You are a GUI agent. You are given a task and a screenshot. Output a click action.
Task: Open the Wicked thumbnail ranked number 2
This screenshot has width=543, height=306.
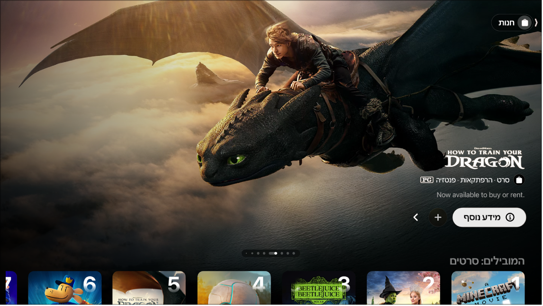click(x=403, y=288)
